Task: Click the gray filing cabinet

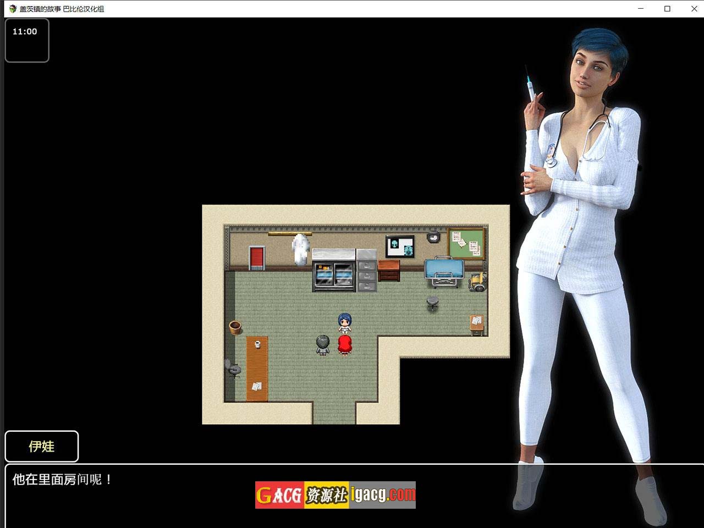Action: pyautogui.click(x=366, y=271)
